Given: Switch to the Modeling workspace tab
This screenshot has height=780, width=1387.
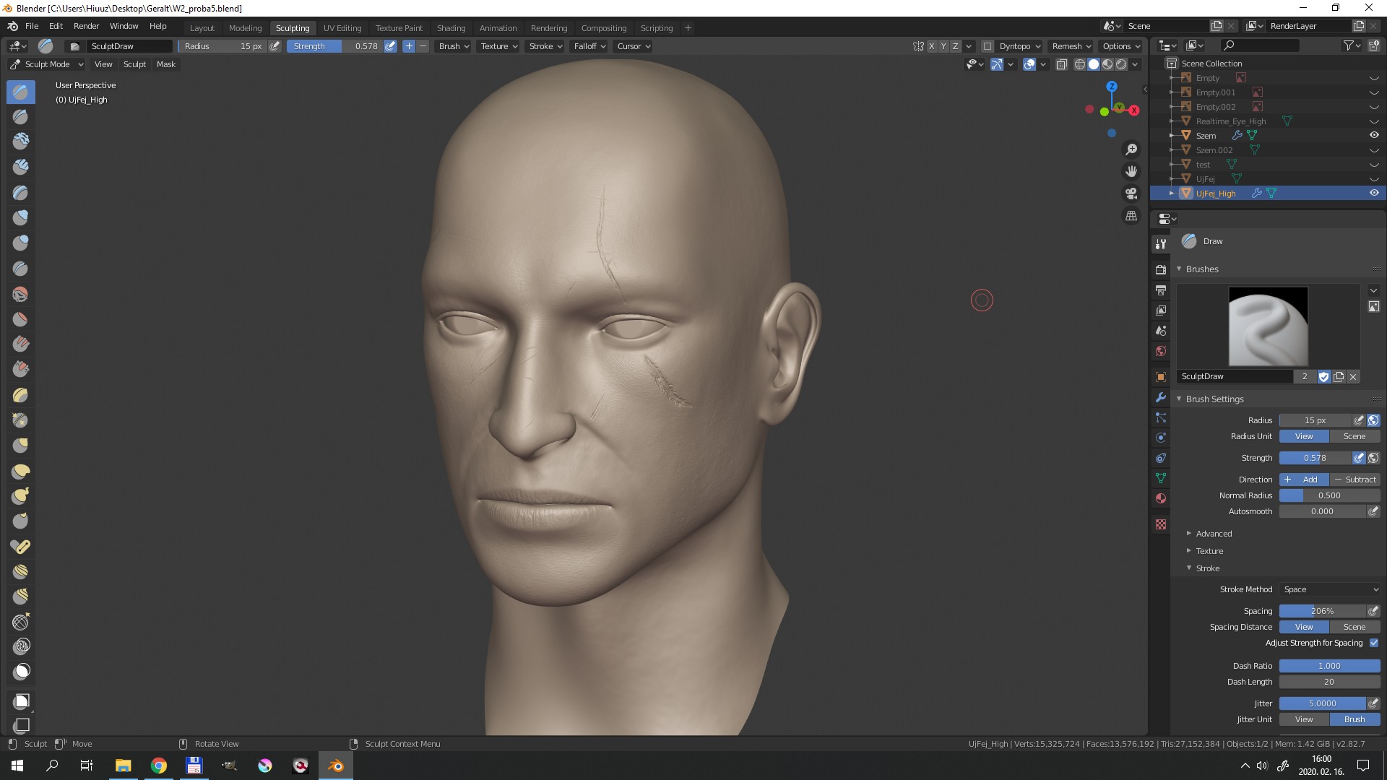Looking at the screenshot, I should coord(245,28).
